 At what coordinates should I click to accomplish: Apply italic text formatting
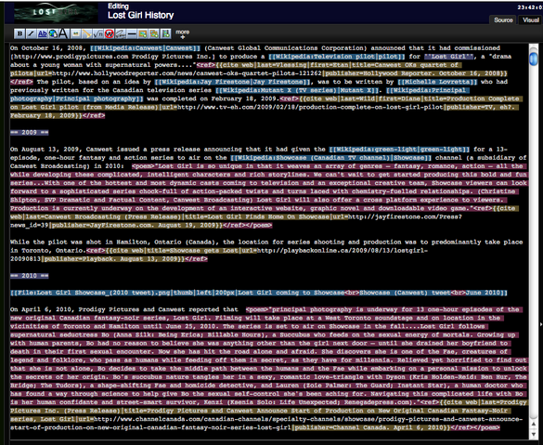pyautogui.click(x=32, y=33)
